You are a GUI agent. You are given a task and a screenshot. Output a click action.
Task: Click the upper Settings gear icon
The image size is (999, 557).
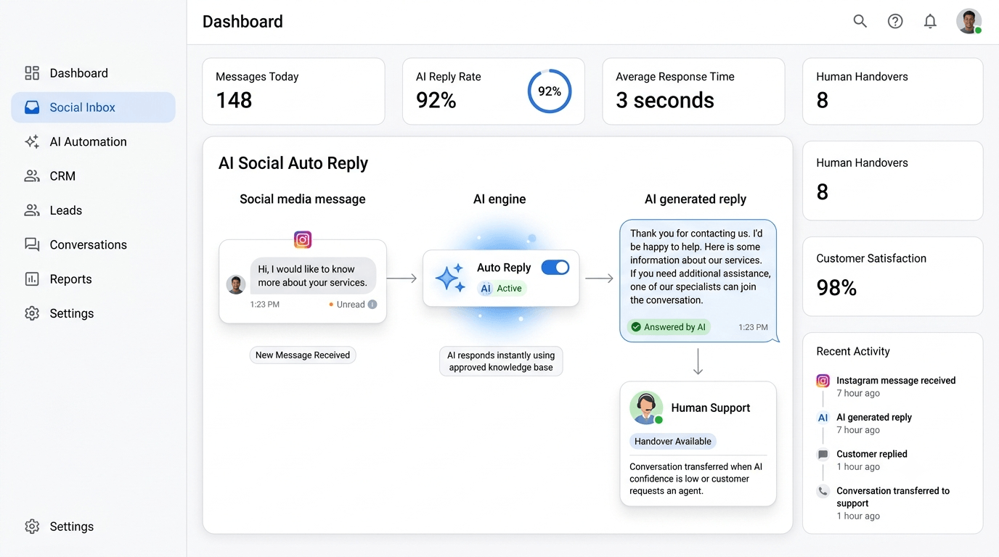32,313
